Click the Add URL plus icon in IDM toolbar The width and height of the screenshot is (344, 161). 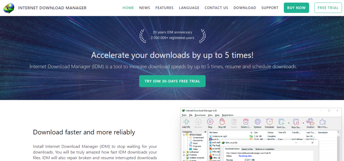point(186,122)
